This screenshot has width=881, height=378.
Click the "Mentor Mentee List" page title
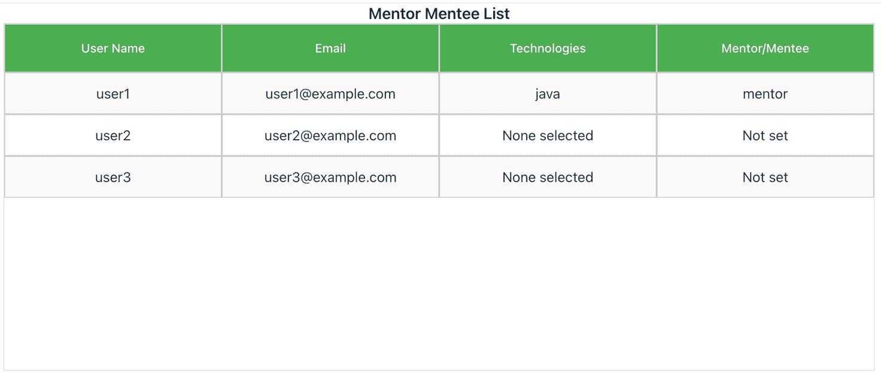439,14
